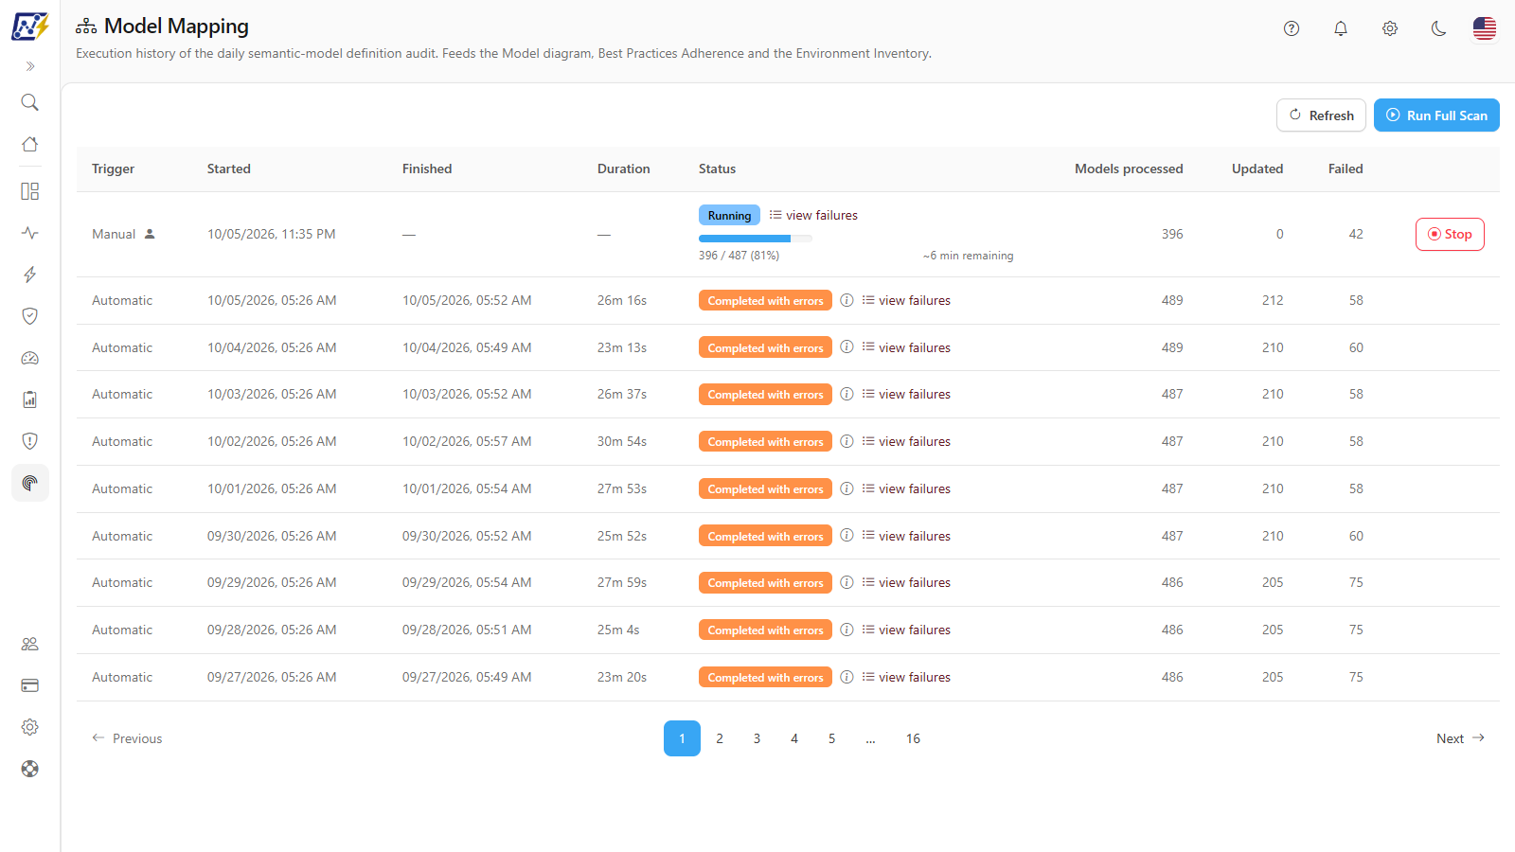Expand the sidebar with the double-chevron icon
The height and width of the screenshot is (852, 1515).
click(x=30, y=66)
